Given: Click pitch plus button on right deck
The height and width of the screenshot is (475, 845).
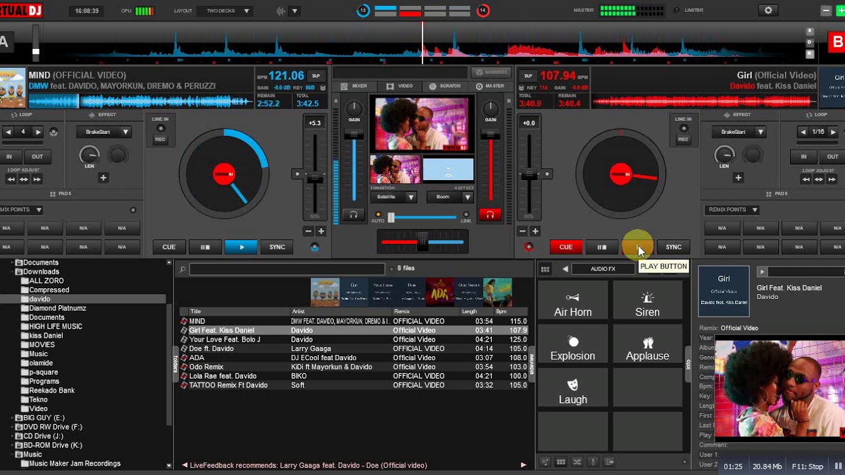Looking at the screenshot, I should 535,232.
